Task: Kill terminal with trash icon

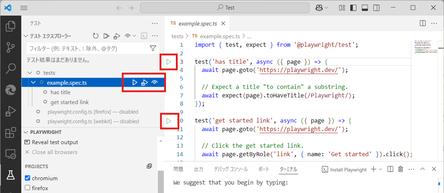Action: point(400,169)
